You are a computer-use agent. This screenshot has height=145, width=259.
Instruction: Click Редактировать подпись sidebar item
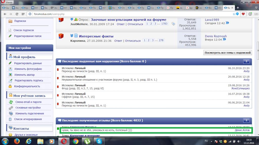pos(29,80)
